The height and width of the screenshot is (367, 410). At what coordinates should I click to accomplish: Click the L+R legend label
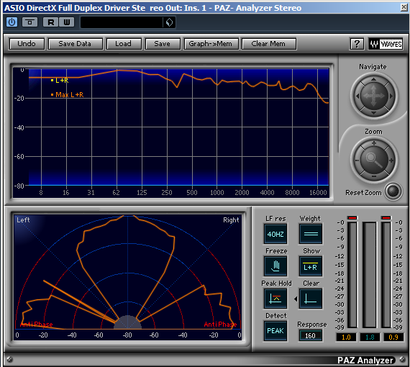(62, 81)
